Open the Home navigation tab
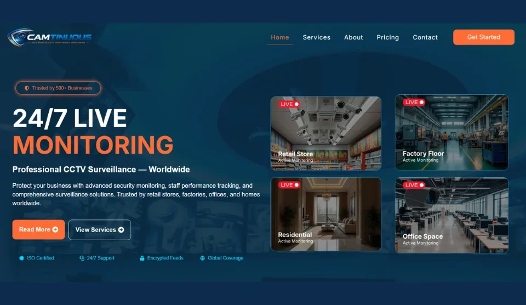 coord(280,37)
